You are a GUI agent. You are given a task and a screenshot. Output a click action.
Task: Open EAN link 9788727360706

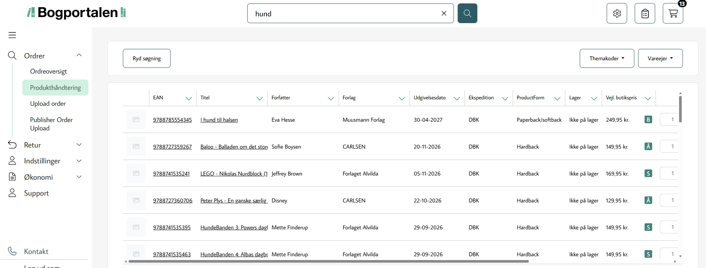pyautogui.click(x=173, y=201)
